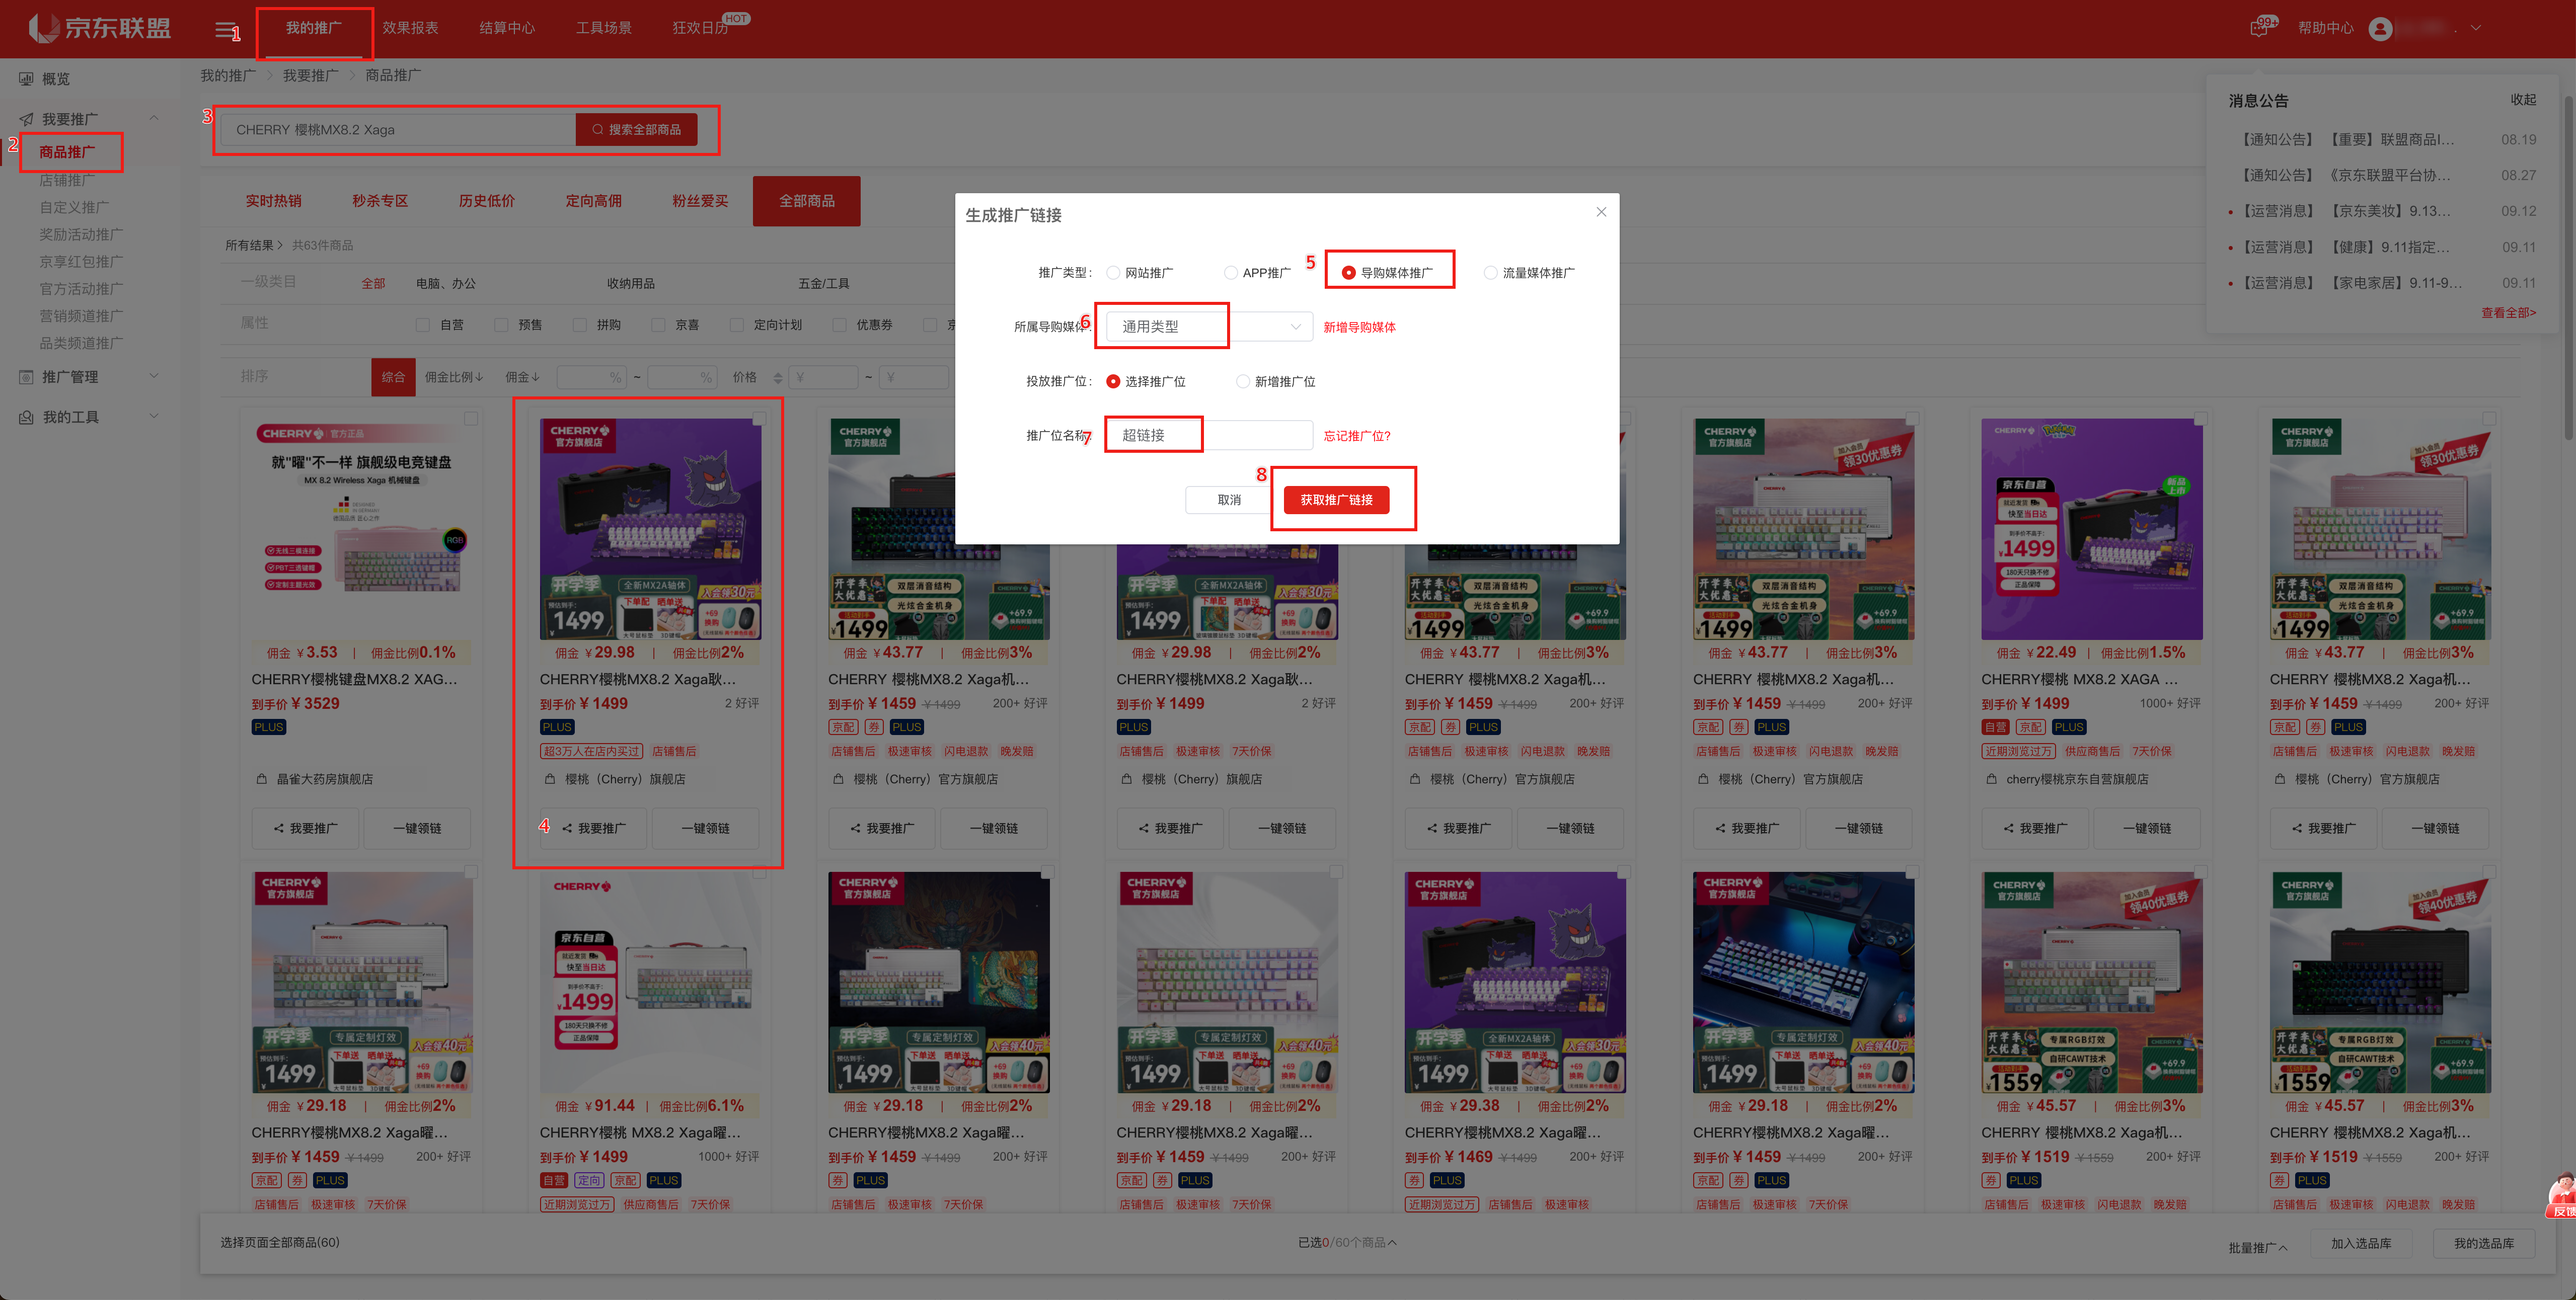Sort by 佣金比例 descending
The height and width of the screenshot is (1300, 2576).
[454, 377]
